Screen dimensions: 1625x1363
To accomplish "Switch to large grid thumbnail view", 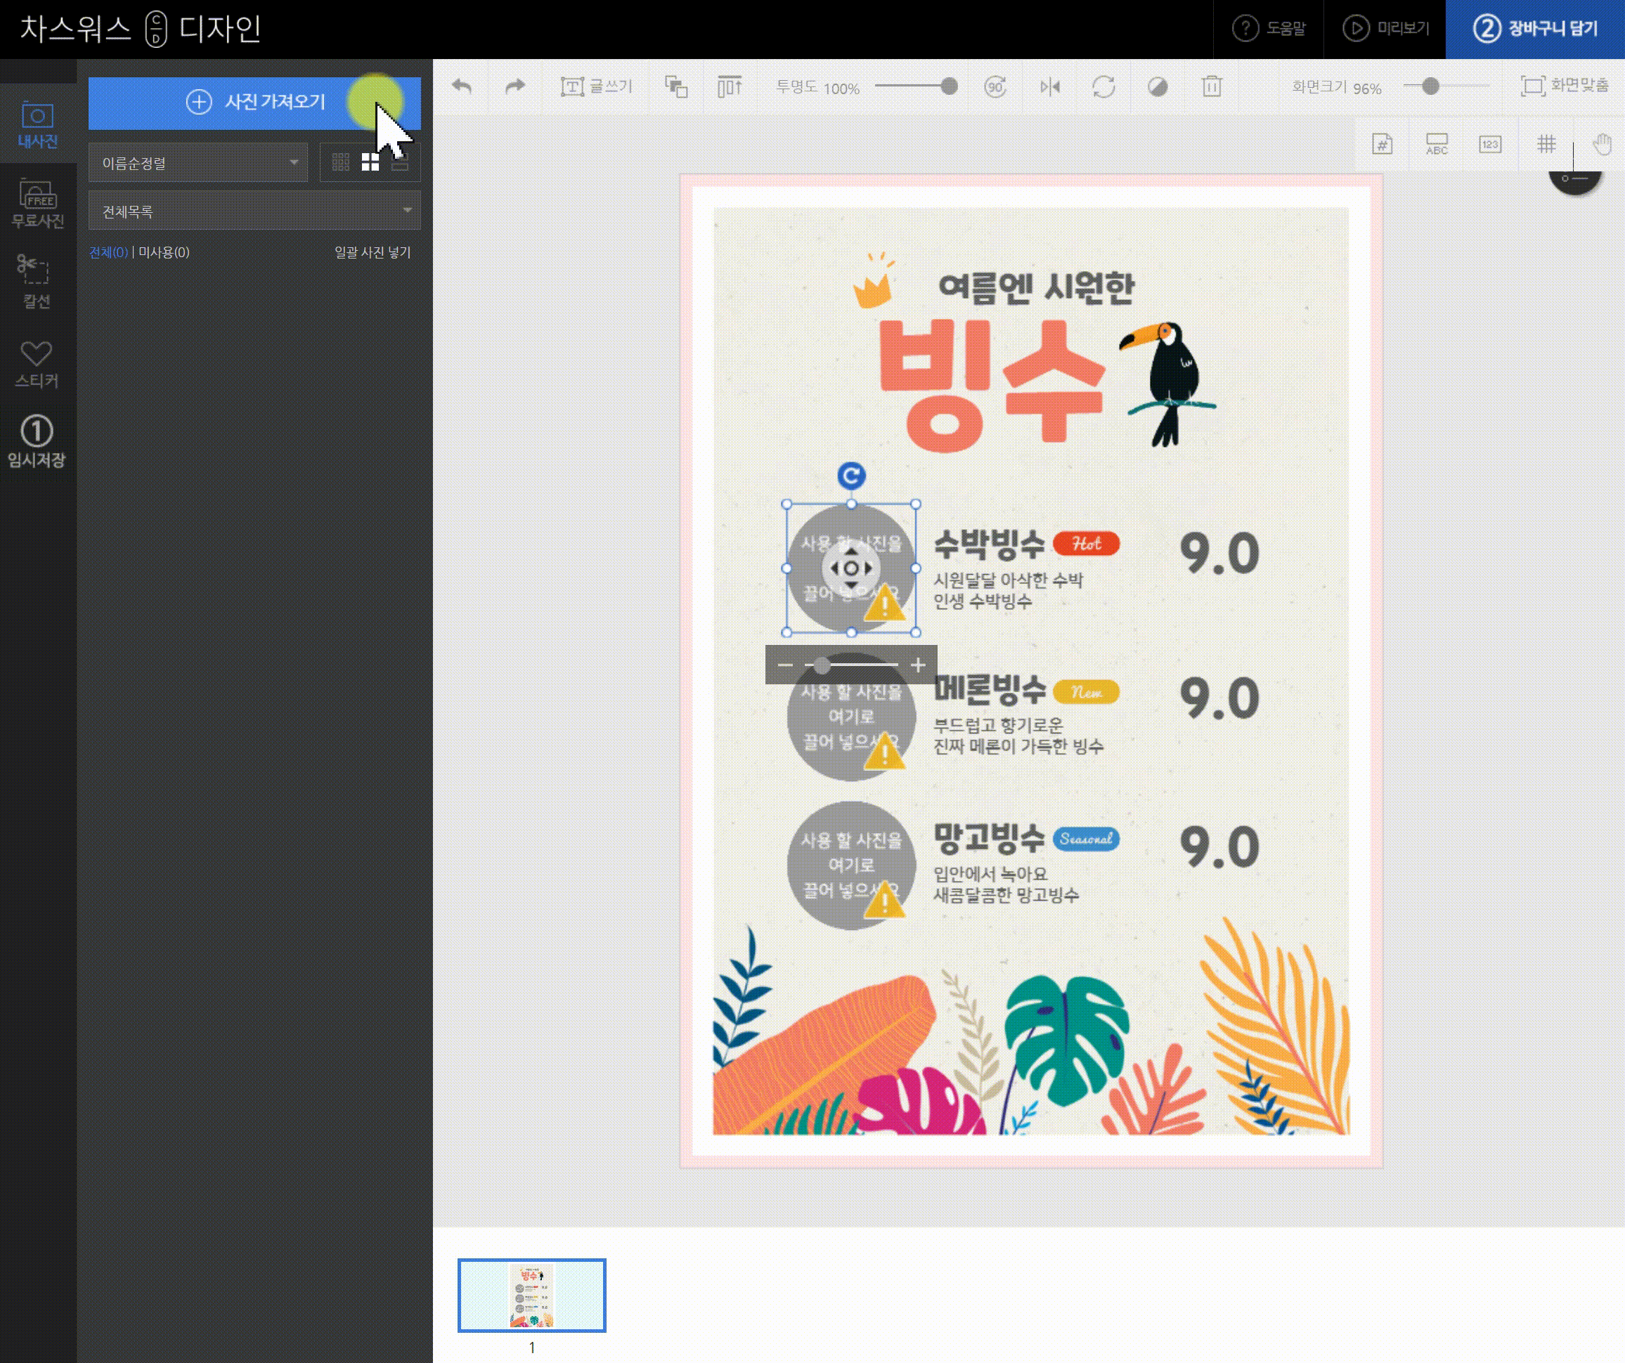I will pyautogui.click(x=370, y=162).
